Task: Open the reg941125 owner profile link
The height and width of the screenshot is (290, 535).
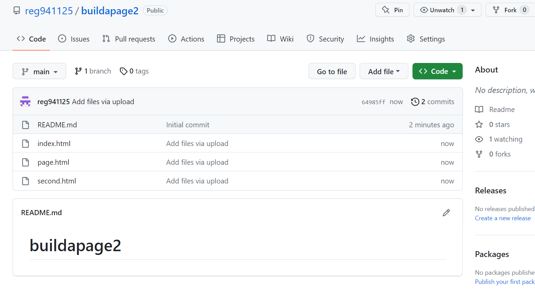Action: point(49,11)
